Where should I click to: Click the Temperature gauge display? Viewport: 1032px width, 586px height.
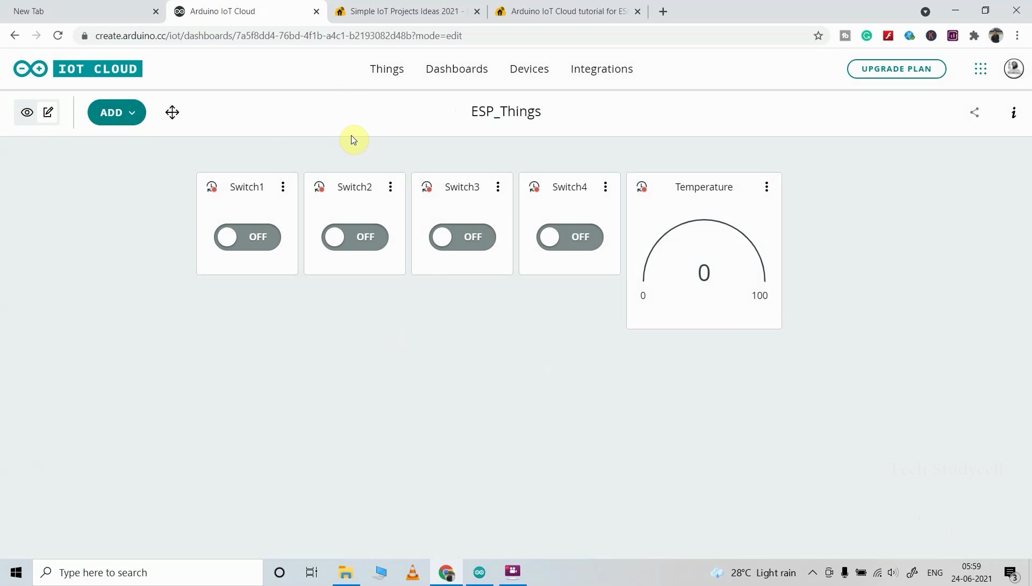(x=704, y=263)
